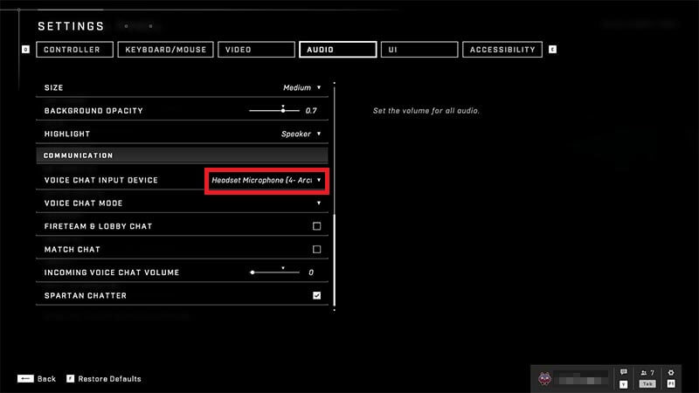Click 'Set the volume for all audio' text

pos(426,111)
